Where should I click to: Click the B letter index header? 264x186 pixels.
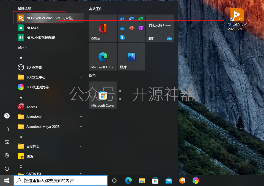pyautogui.click(x=21, y=137)
